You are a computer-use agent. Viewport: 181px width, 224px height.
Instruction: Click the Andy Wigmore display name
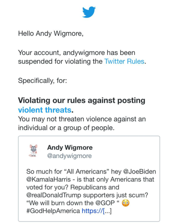tap(70, 148)
